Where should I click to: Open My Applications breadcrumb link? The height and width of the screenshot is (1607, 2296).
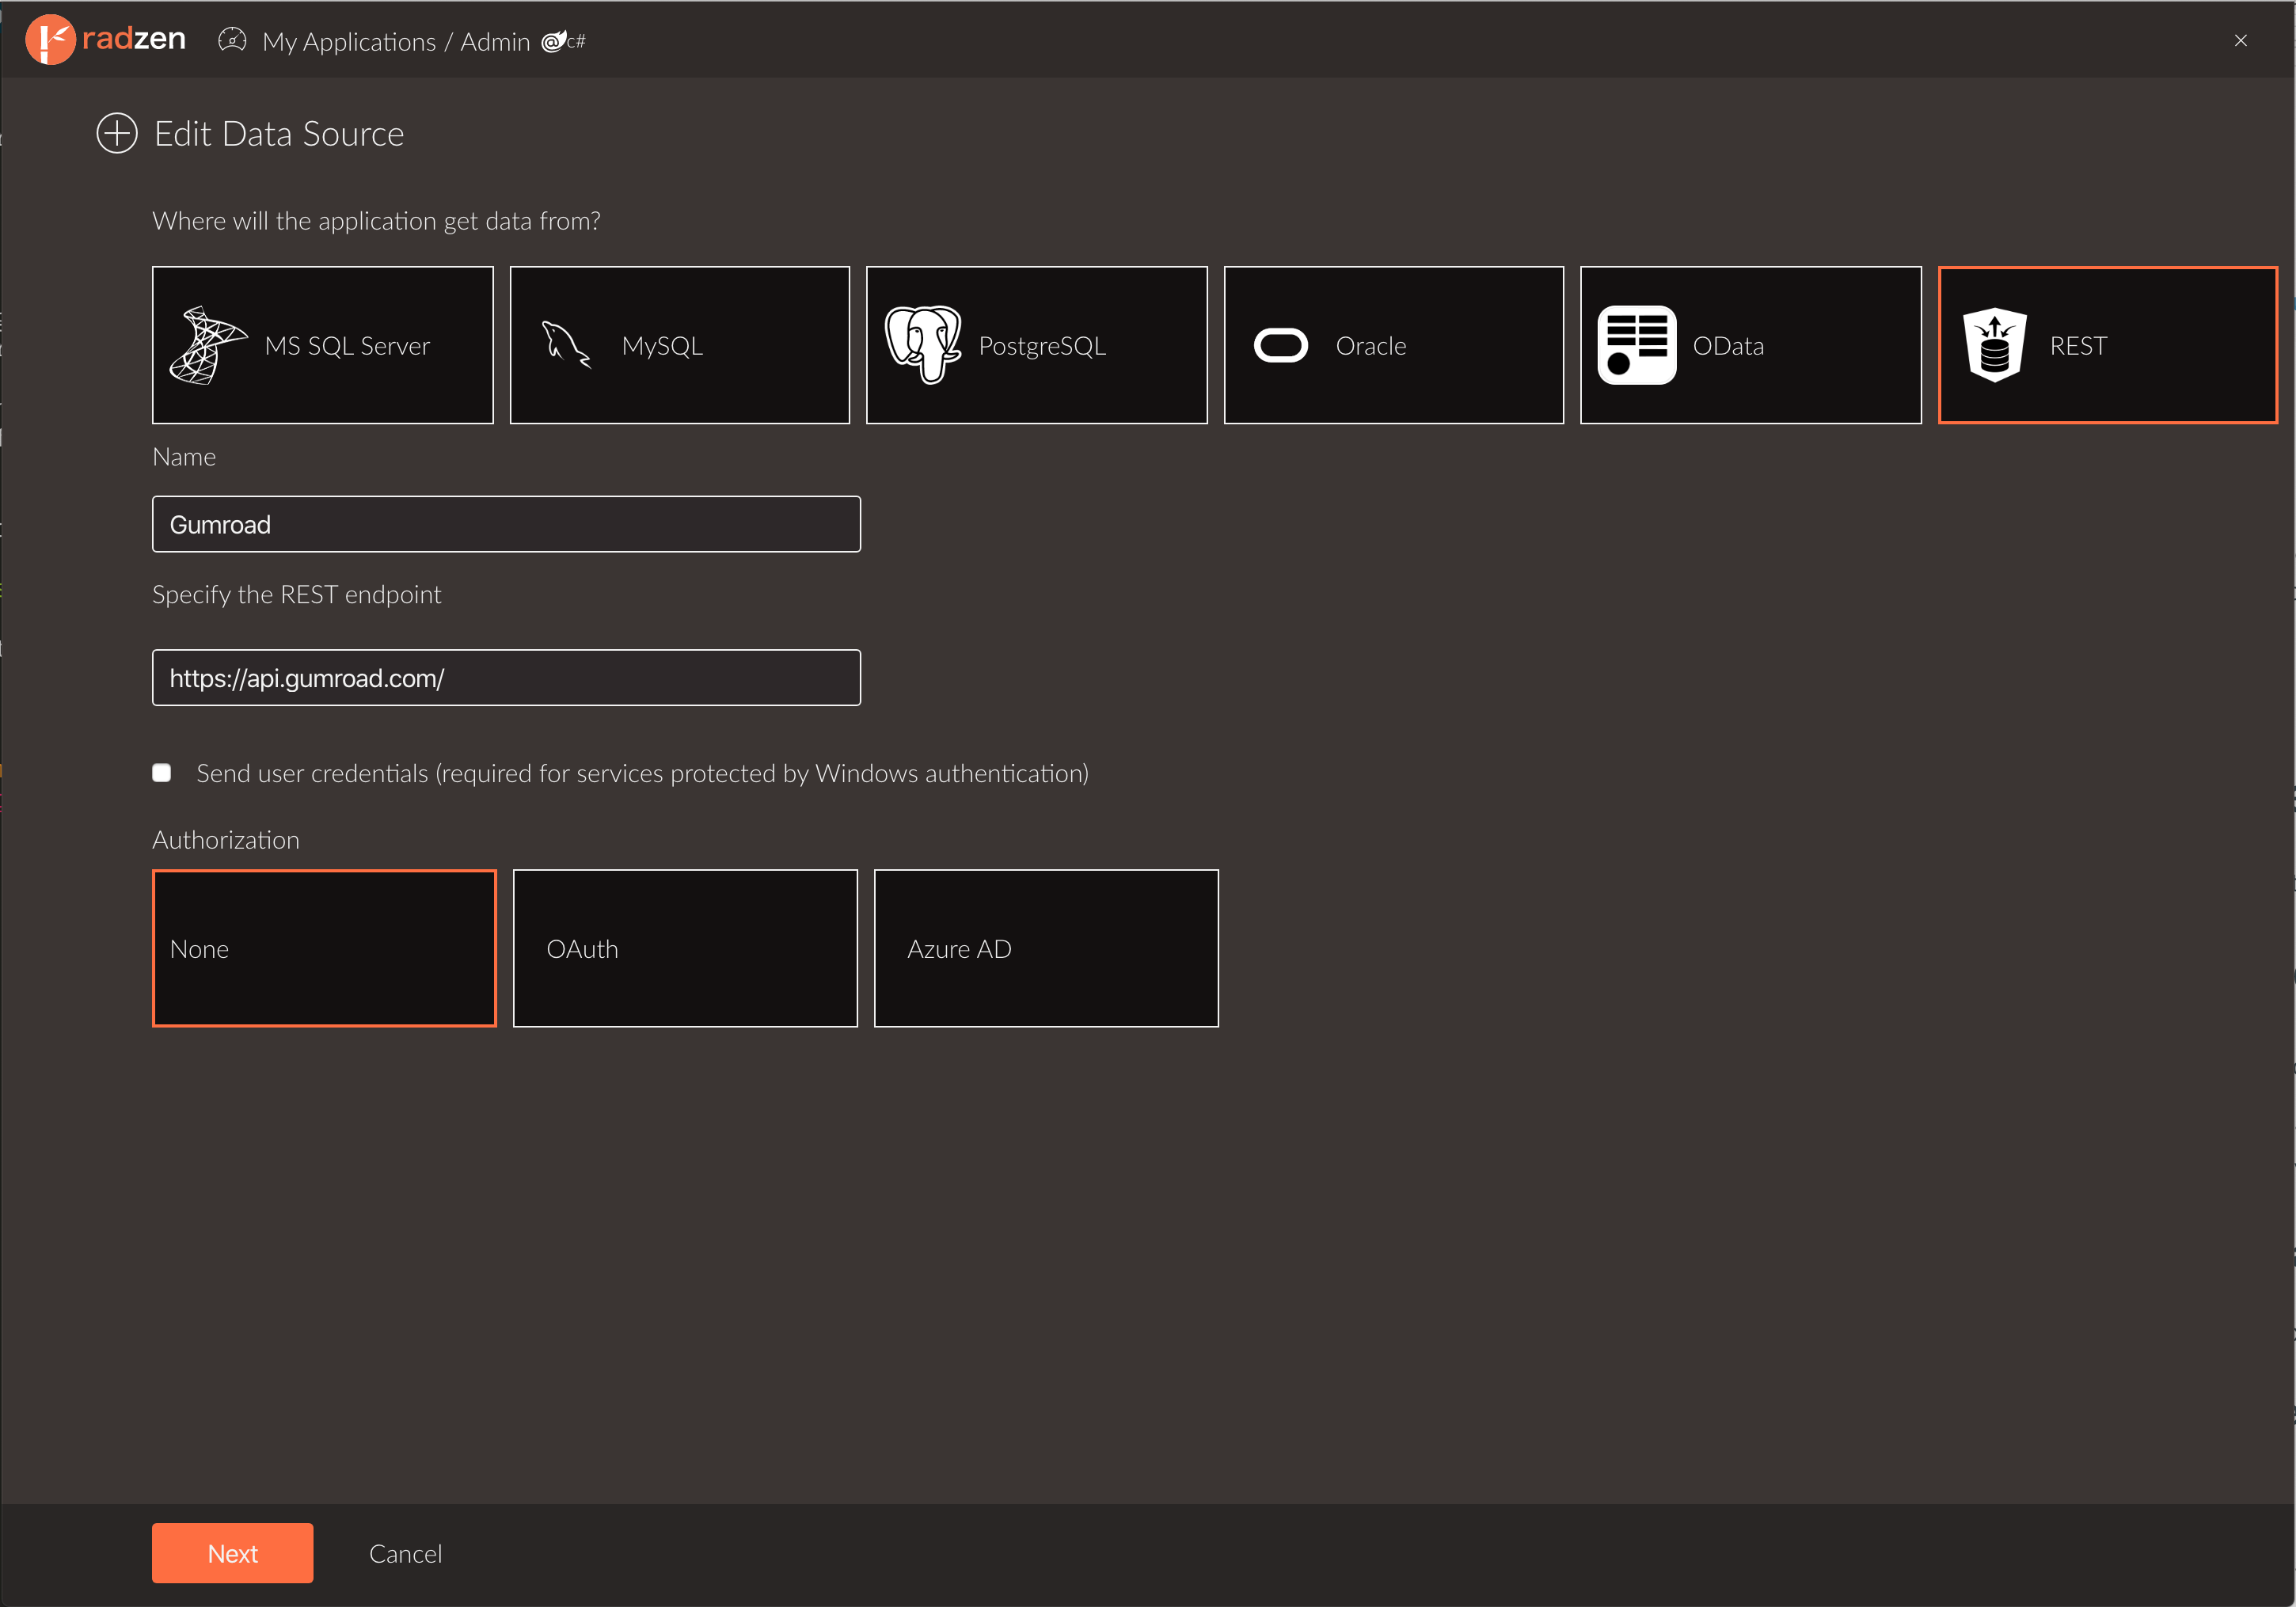pos(349,42)
